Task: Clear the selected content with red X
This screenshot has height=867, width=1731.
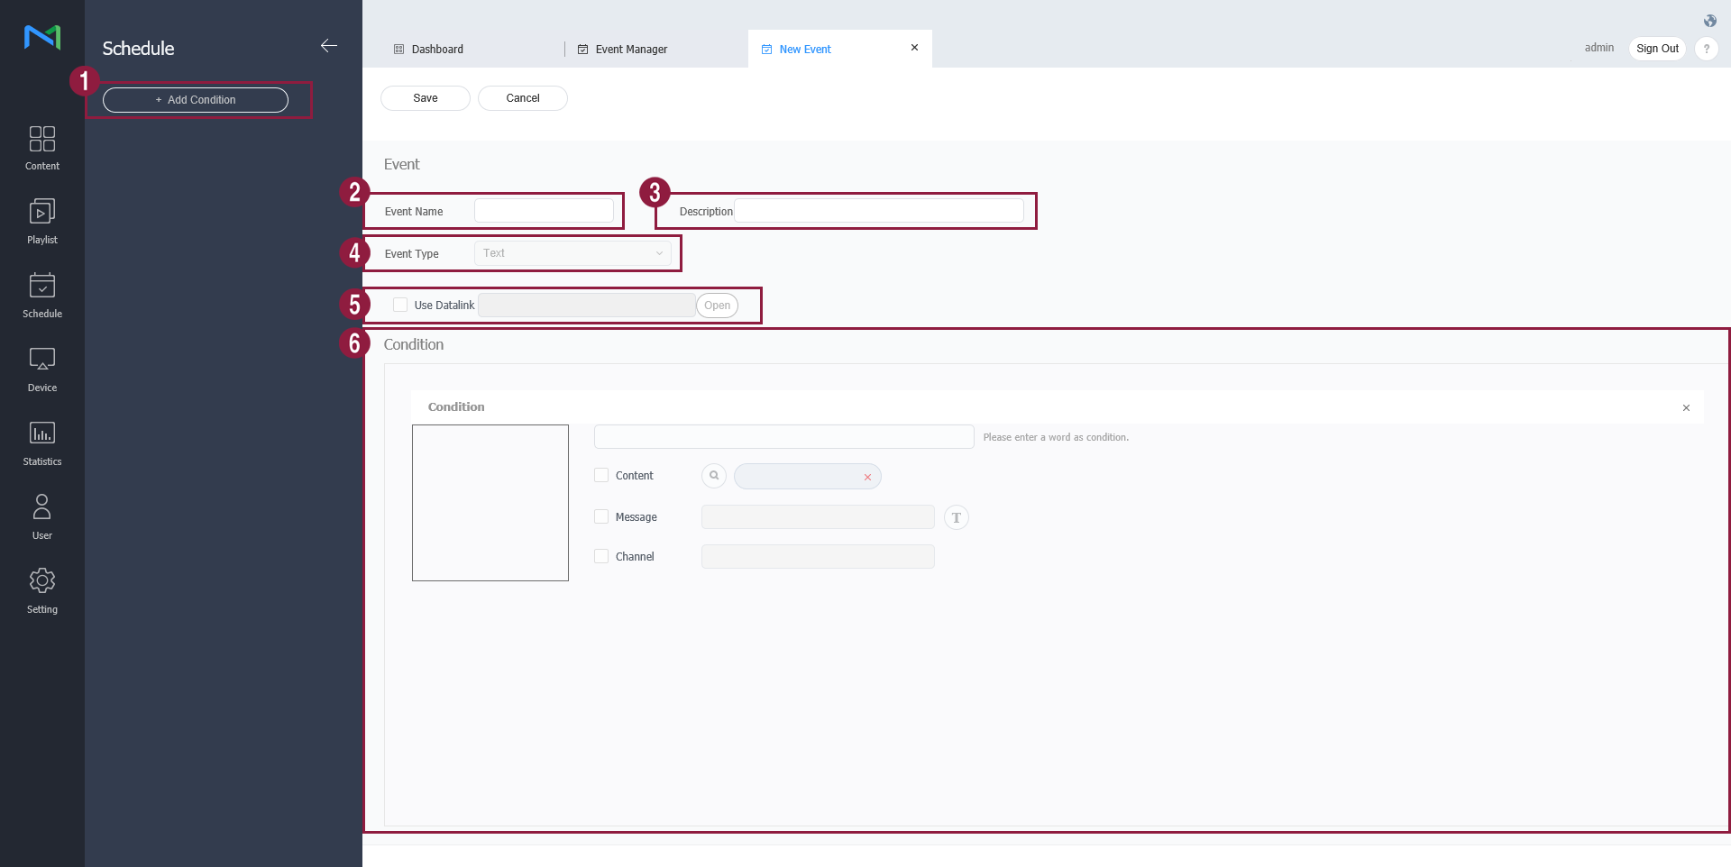Action: click(867, 477)
